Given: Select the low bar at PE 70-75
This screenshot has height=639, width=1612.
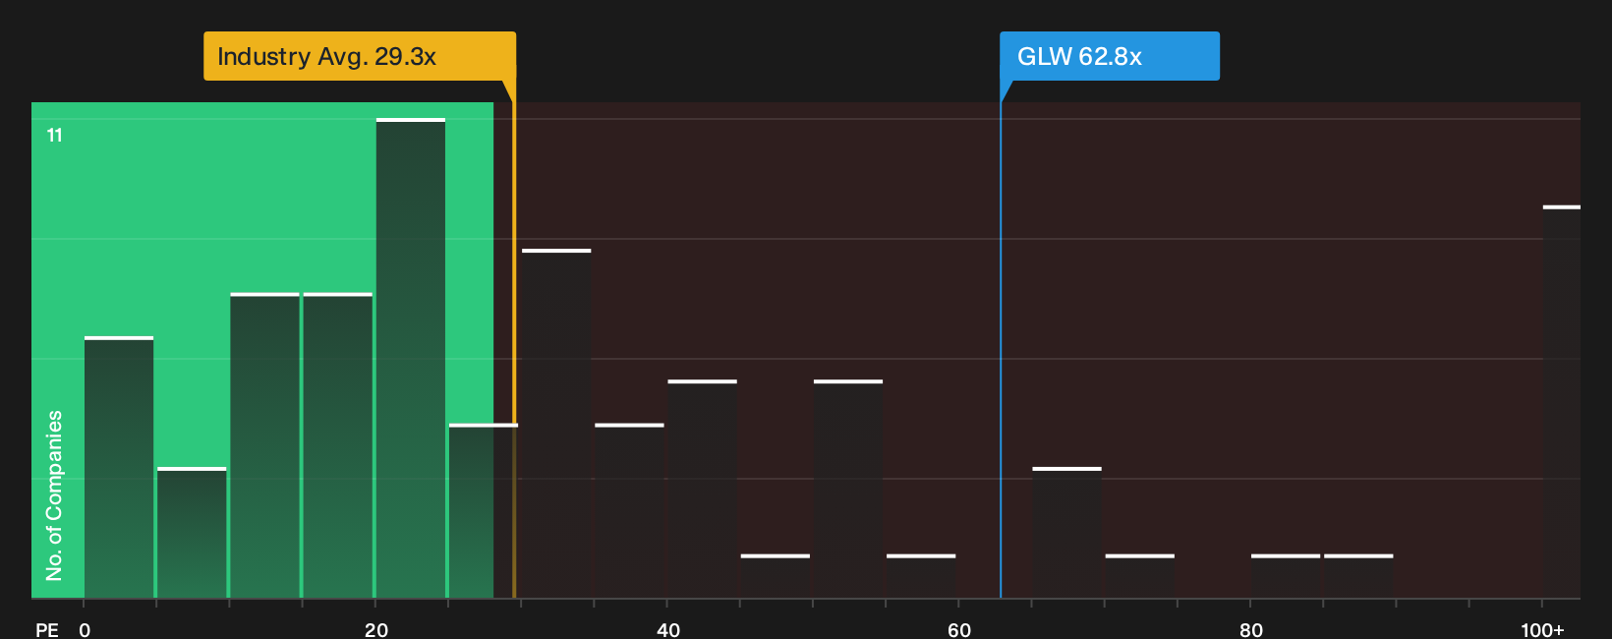Looking at the screenshot, I should pyautogui.click(x=1140, y=576).
